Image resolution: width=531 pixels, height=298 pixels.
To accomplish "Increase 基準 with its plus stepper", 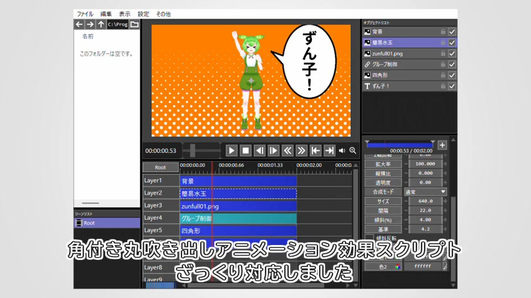I will coord(445,229).
